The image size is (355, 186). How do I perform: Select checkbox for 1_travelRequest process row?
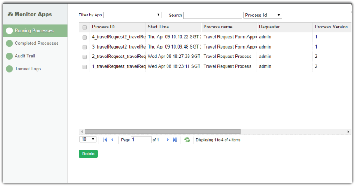click(x=85, y=67)
